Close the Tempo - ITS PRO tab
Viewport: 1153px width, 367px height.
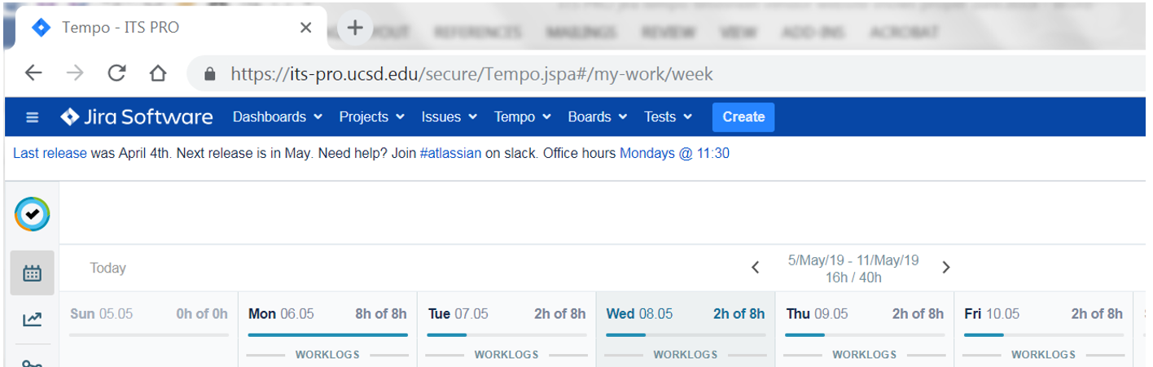pyautogui.click(x=305, y=28)
